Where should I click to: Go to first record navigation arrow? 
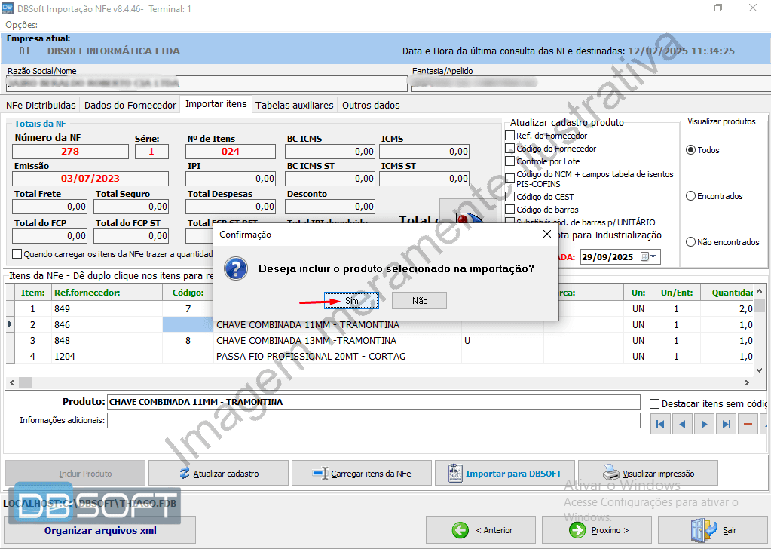click(x=660, y=425)
